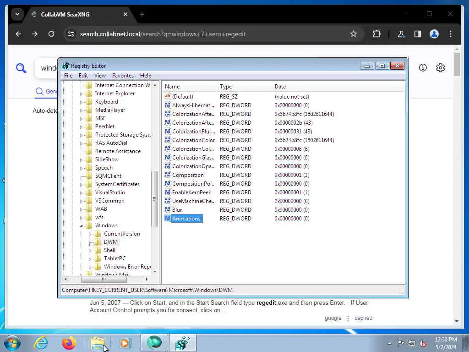
Task: Click the SearXNG magnifier search icon
Action: [21, 68]
